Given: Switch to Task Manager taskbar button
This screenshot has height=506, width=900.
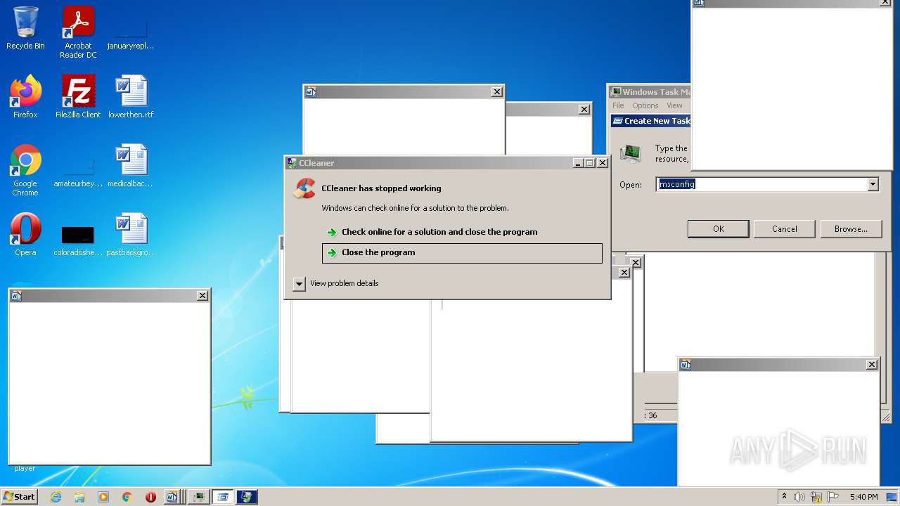Looking at the screenshot, I should pyautogui.click(x=199, y=497).
